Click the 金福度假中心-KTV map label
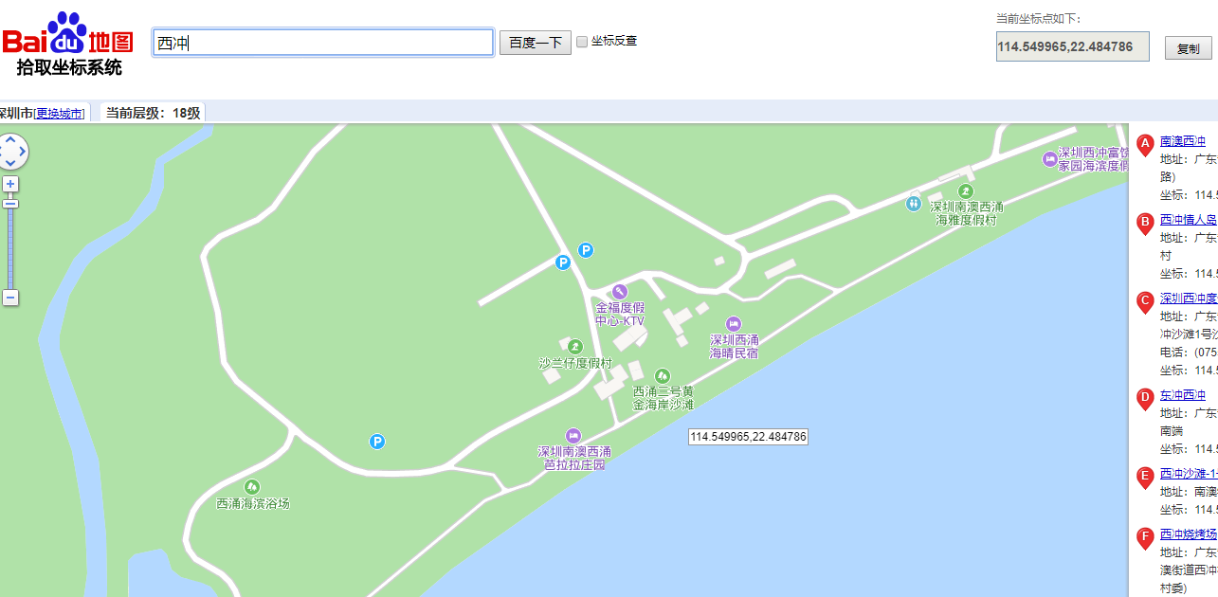Screen dimensions: 1218x597 click(x=619, y=315)
